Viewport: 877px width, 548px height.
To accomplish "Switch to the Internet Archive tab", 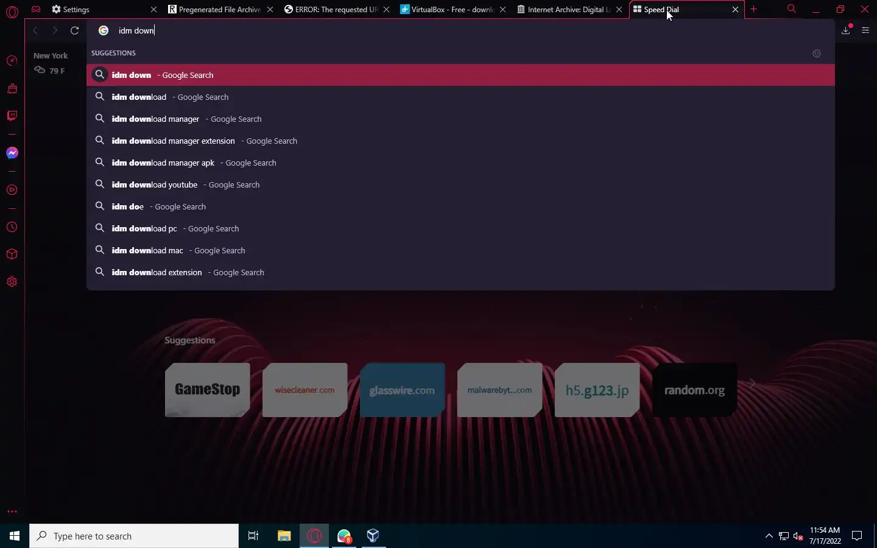I will (x=569, y=9).
